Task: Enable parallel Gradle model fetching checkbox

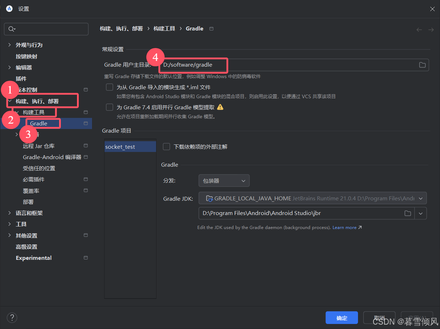Action: pyautogui.click(x=110, y=107)
